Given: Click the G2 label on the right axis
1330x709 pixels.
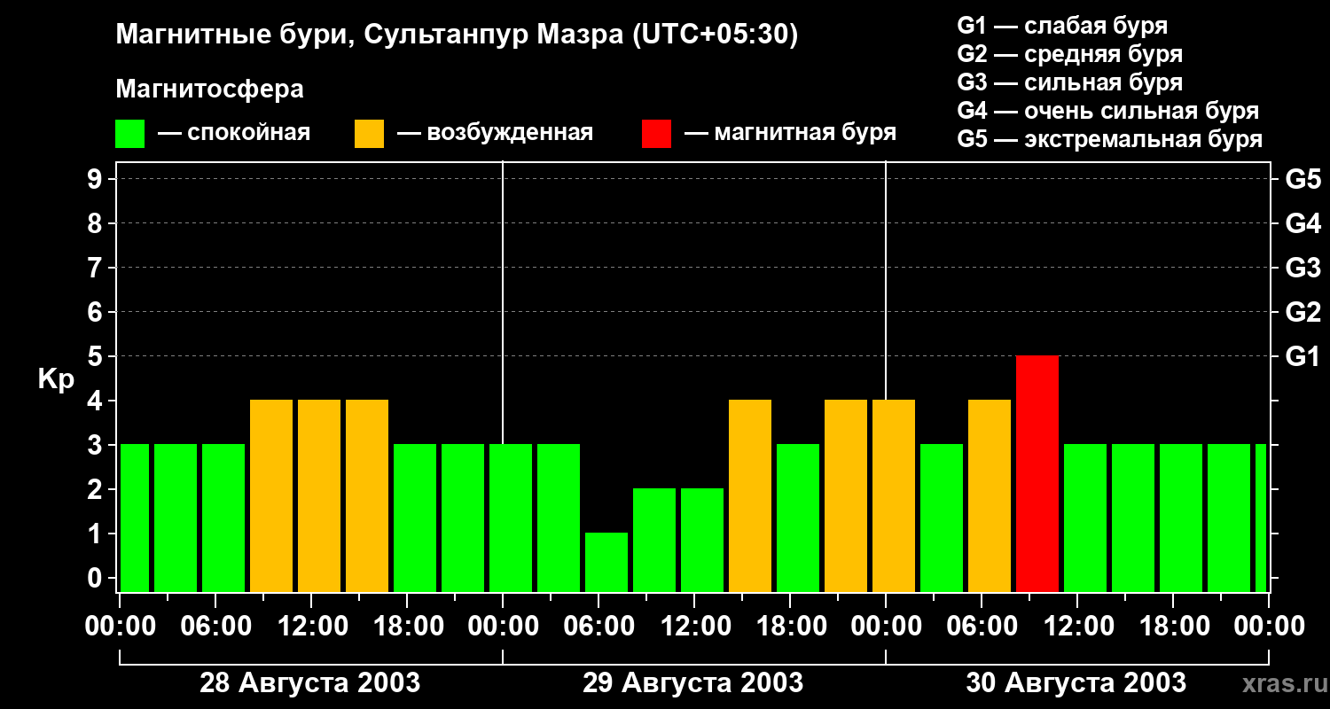Looking at the screenshot, I should [1303, 312].
